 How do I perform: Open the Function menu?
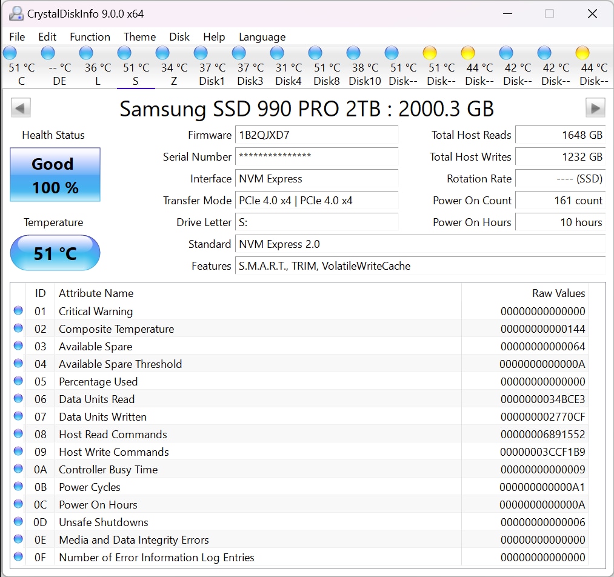90,37
